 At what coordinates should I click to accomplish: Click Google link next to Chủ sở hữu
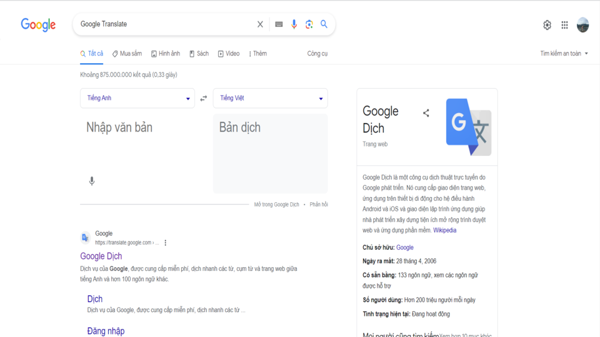(x=405, y=247)
